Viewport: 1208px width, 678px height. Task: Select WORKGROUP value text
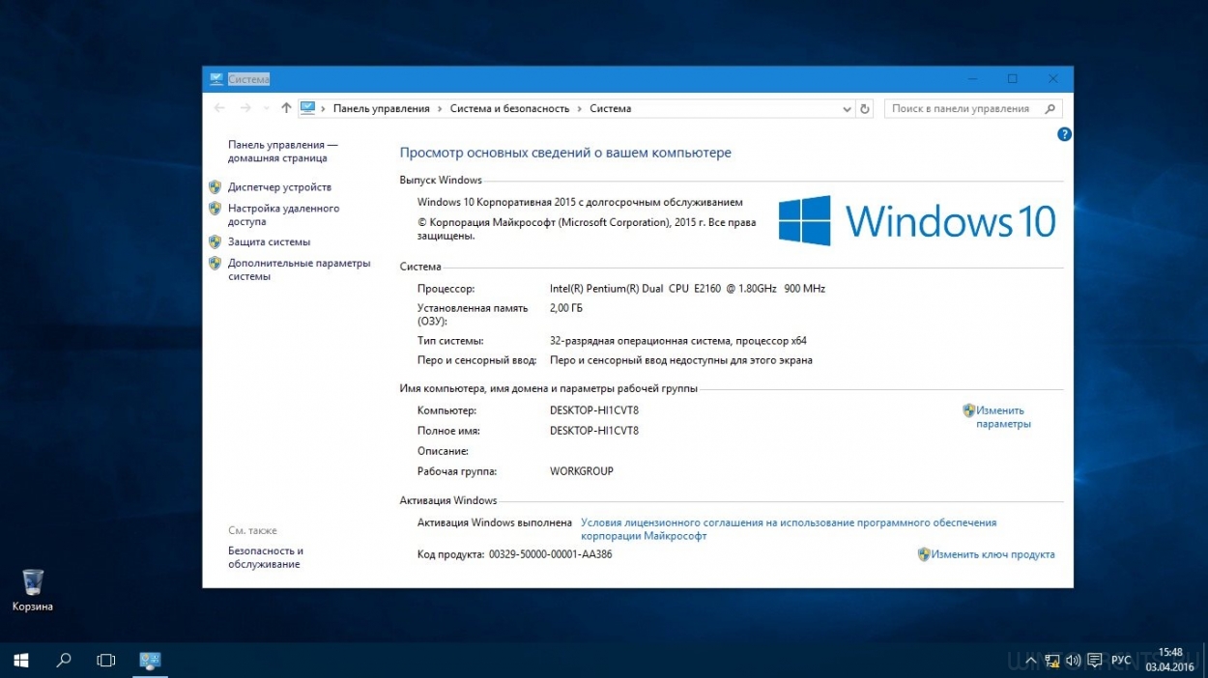(581, 471)
